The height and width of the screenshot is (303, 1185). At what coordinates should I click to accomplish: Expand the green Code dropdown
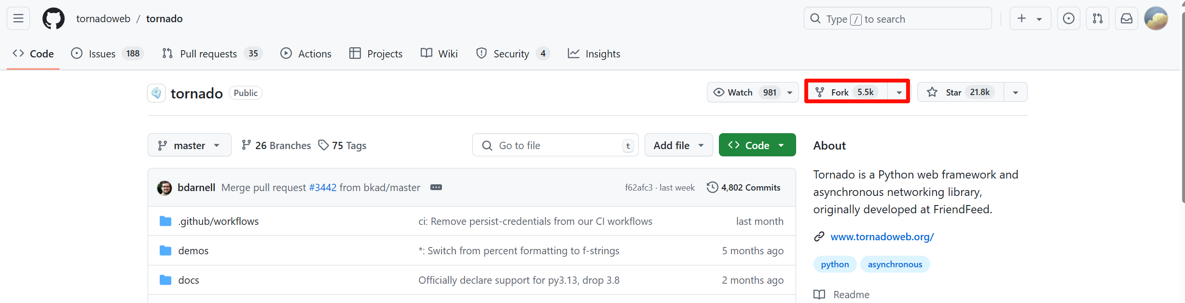[x=757, y=145]
